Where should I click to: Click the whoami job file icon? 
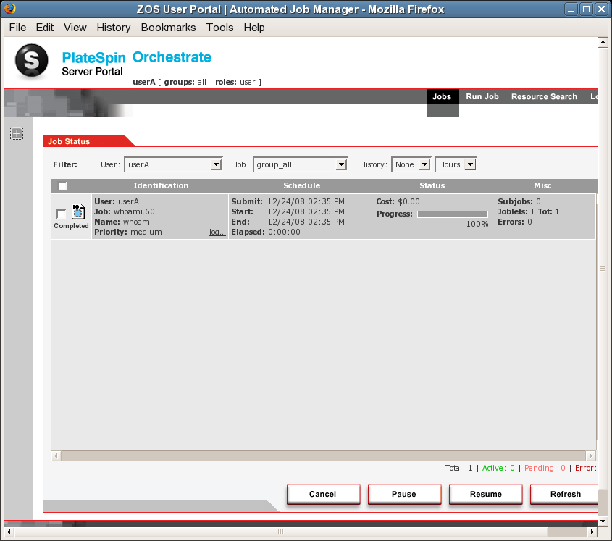tap(78, 211)
